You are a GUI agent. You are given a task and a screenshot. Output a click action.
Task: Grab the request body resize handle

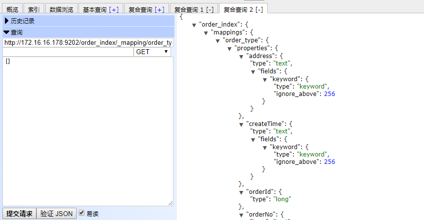(170, 203)
